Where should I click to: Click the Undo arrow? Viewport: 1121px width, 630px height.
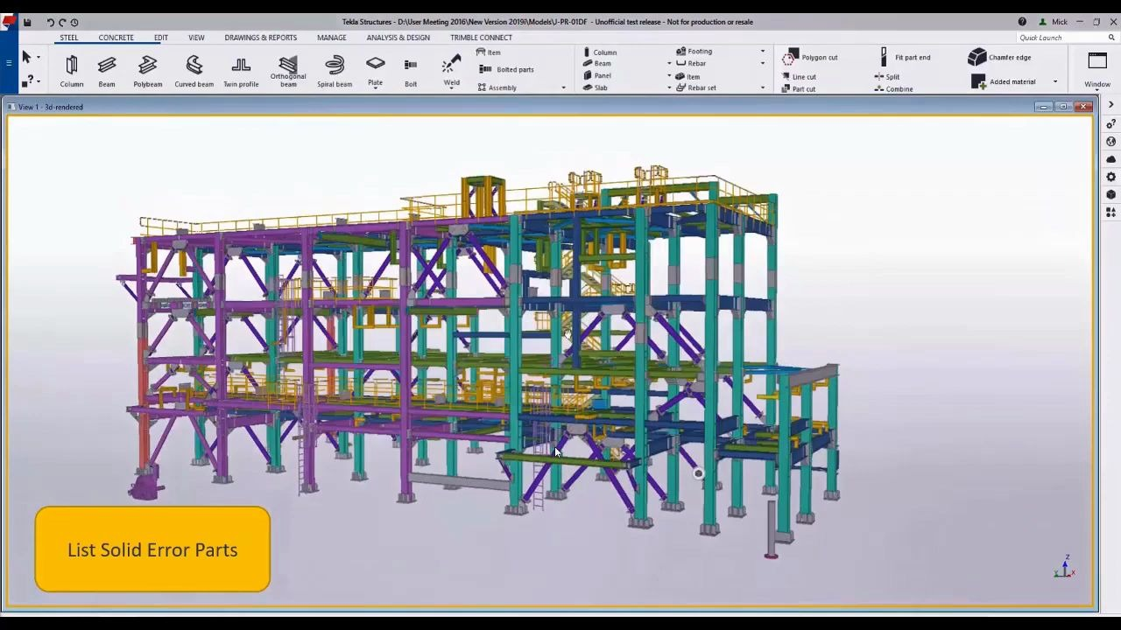click(51, 22)
